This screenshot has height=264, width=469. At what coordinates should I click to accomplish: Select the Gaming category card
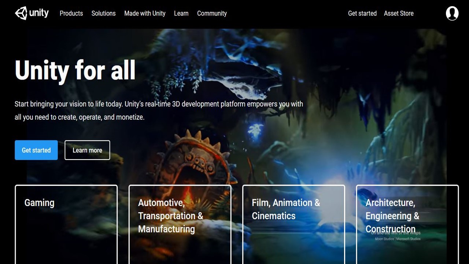pyautogui.click(x=66, y=224)
